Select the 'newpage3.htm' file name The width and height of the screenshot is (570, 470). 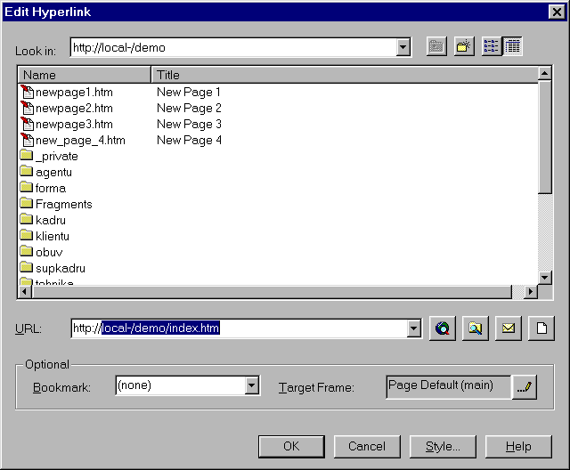(x=74, y=125)
